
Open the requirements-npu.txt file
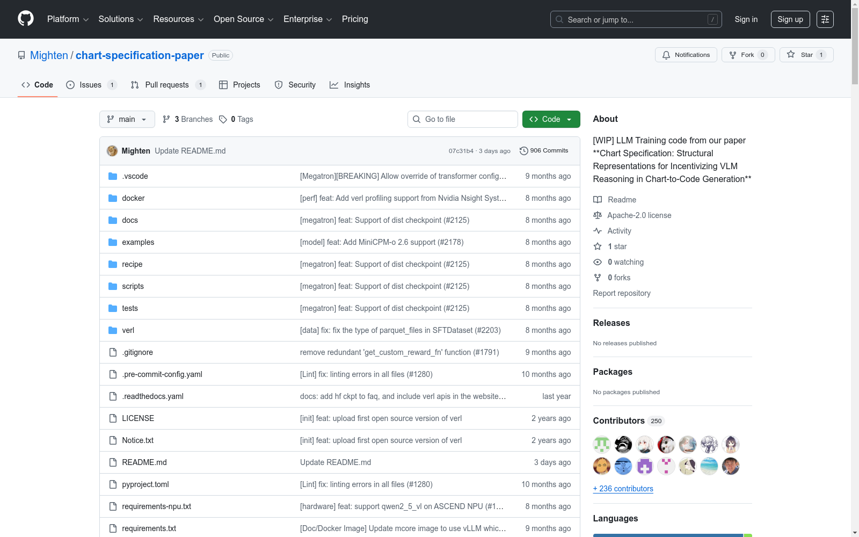pos(157,506)
